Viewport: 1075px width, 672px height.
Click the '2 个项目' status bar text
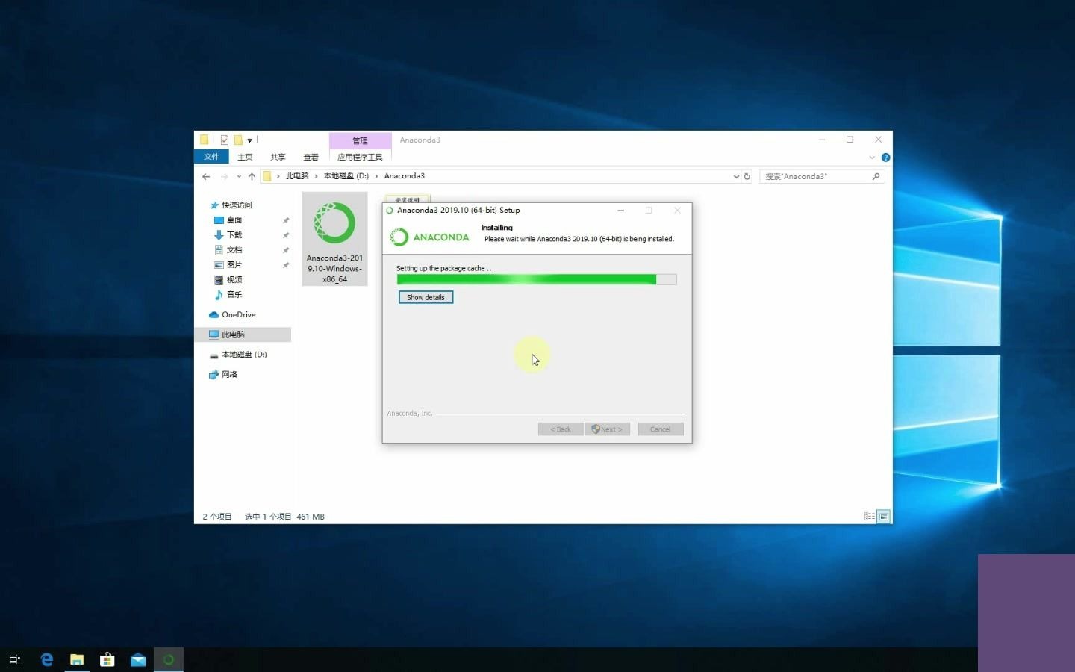click(x=217, y=517)
